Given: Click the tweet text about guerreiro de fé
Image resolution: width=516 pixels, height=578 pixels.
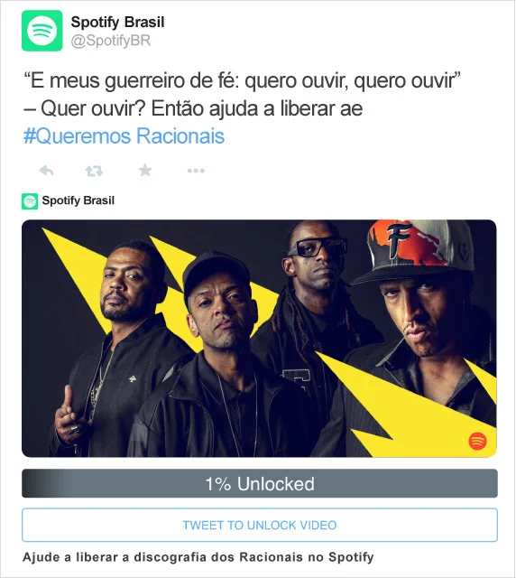Looking at the screenshot, I should tap(242, 94).
